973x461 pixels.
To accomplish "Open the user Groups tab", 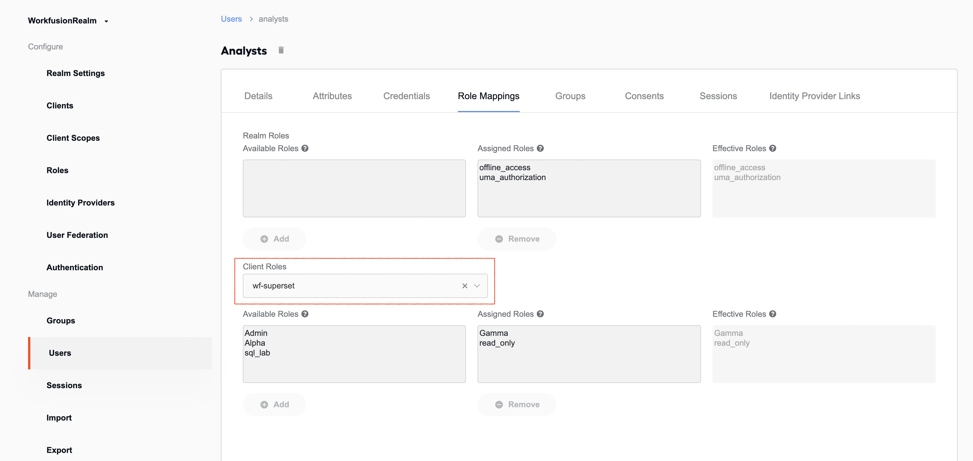I will click(570, 96).
